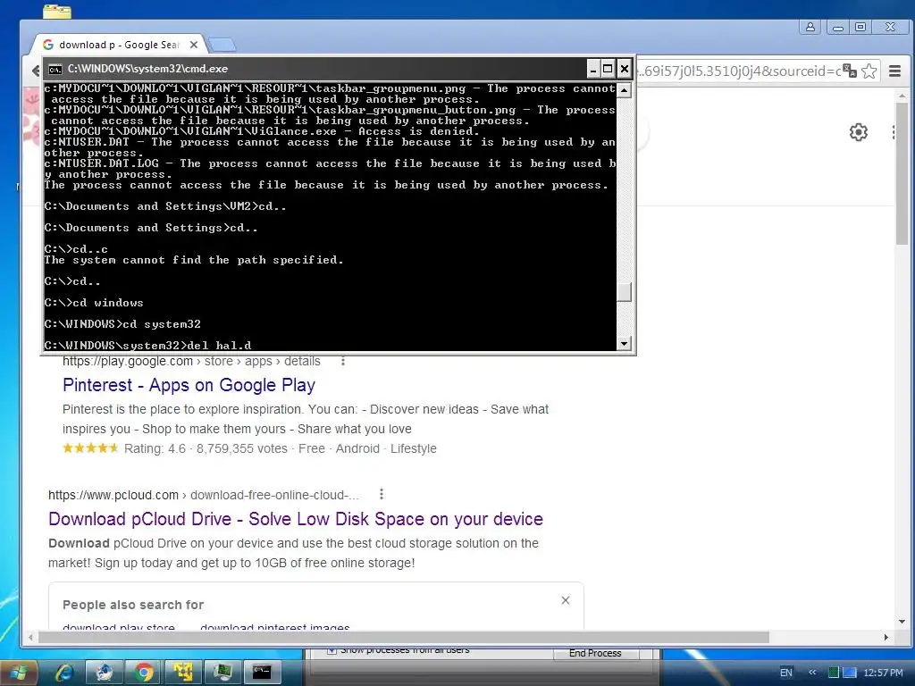Open the Task Manager taskbar button
Screen dimensions: 915x686
coord(222,673)
